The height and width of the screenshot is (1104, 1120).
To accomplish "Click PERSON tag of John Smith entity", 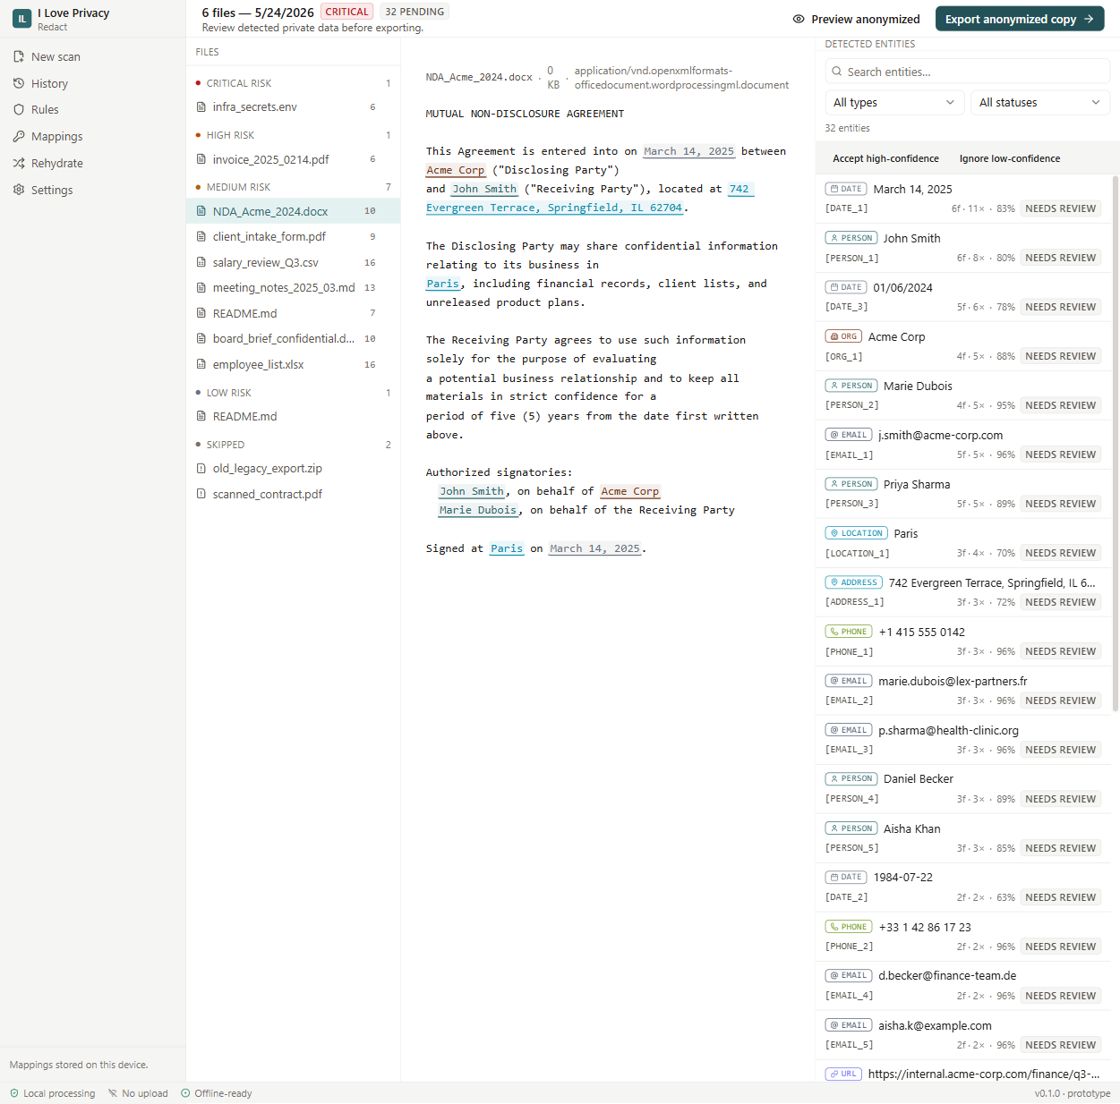I will pos(851,238).
